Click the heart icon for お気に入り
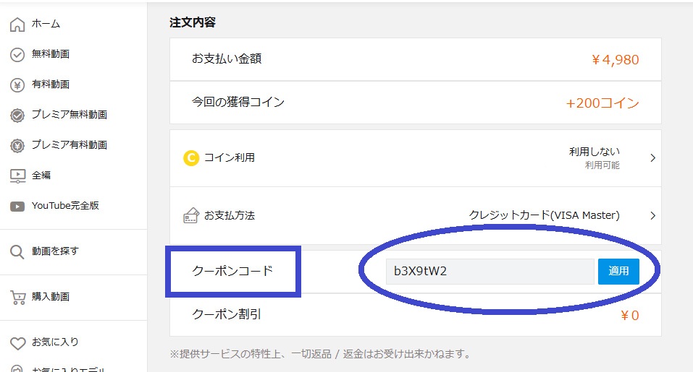The height and width of the screenshot is (372, 693). click(17, 343)
